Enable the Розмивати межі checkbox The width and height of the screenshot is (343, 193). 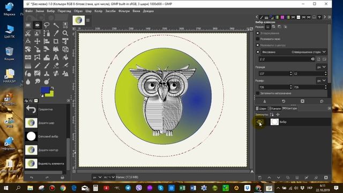pyautogui.click(x=257, y=39)
